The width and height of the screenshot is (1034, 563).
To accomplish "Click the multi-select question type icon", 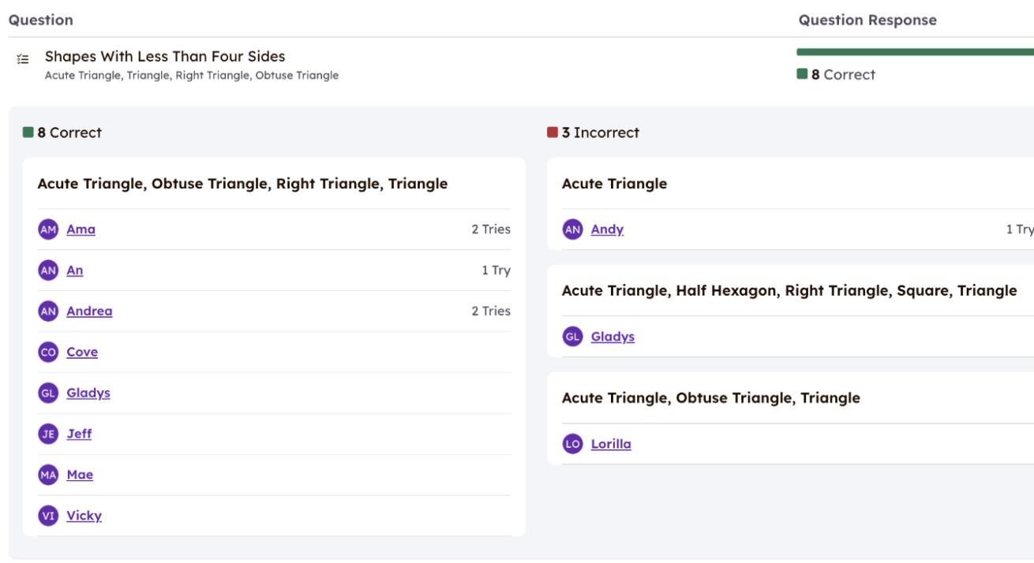I will point(22,59).
